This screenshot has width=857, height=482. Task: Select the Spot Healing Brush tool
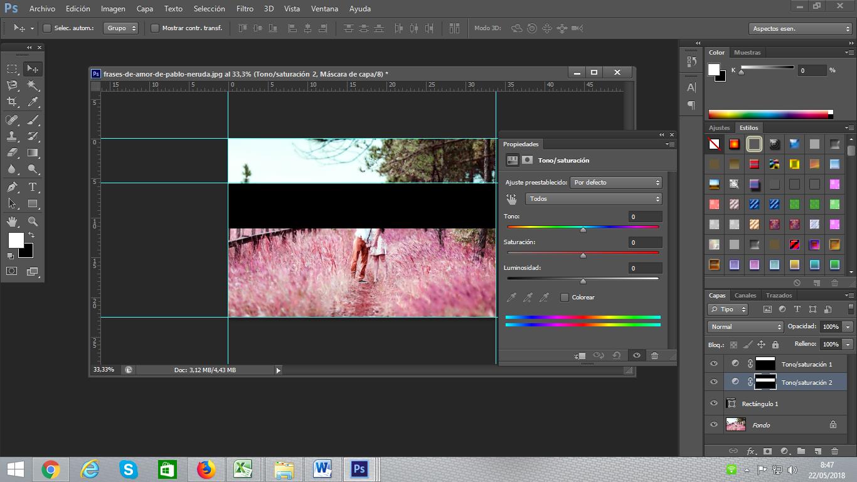point(12,119)
